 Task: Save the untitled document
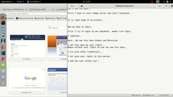coord(159,6)
